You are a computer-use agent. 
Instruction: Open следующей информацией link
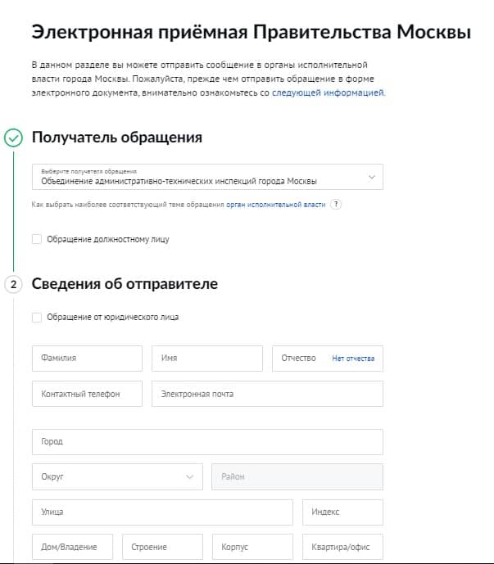click(329, 92)
